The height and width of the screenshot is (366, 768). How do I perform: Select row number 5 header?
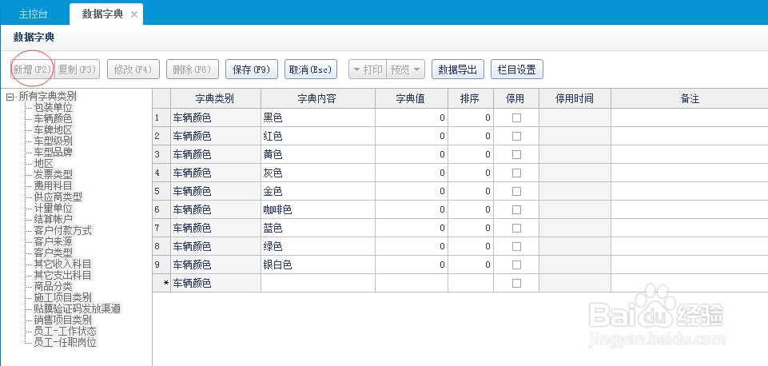(161, 191)
